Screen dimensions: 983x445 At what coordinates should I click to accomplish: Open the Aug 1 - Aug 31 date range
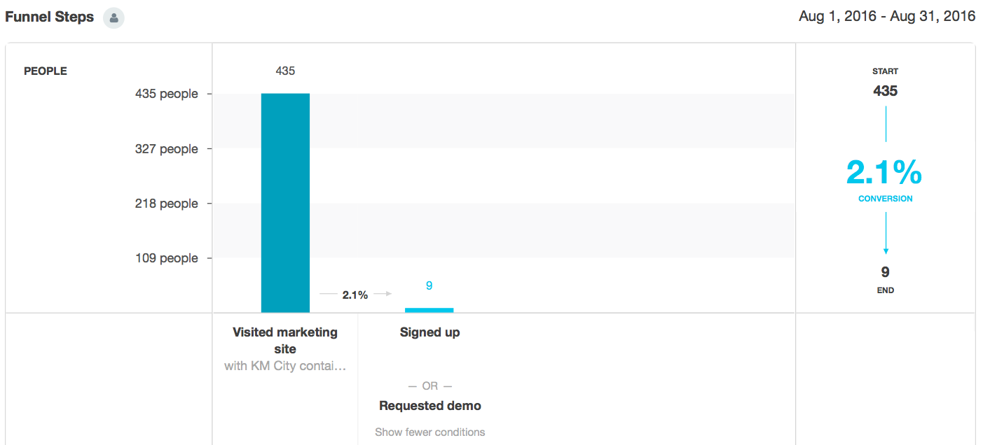887,16
